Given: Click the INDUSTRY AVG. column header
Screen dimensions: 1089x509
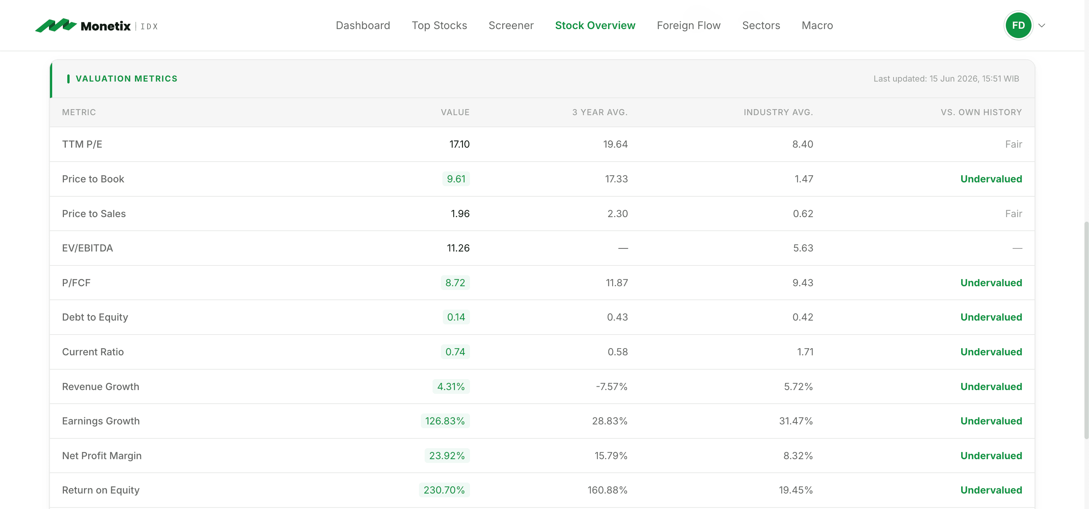Looking at the screenshot, I should tap(778, 112).
